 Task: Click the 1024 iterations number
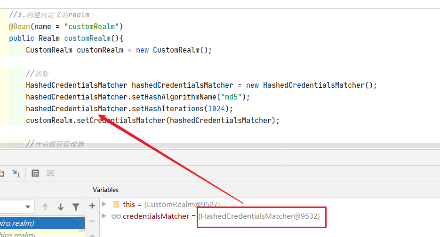click(216, 109)
